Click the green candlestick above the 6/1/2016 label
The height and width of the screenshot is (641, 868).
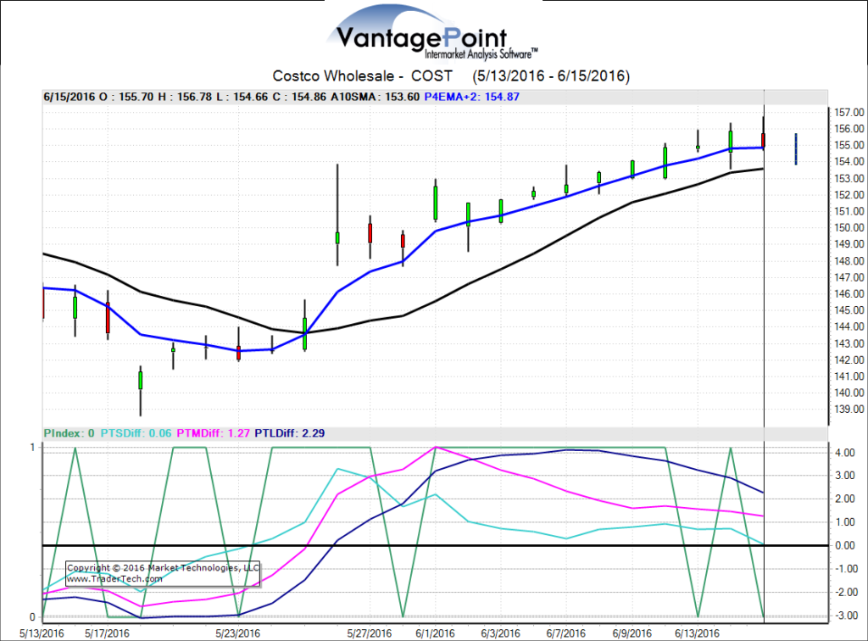tap(436, 203)
